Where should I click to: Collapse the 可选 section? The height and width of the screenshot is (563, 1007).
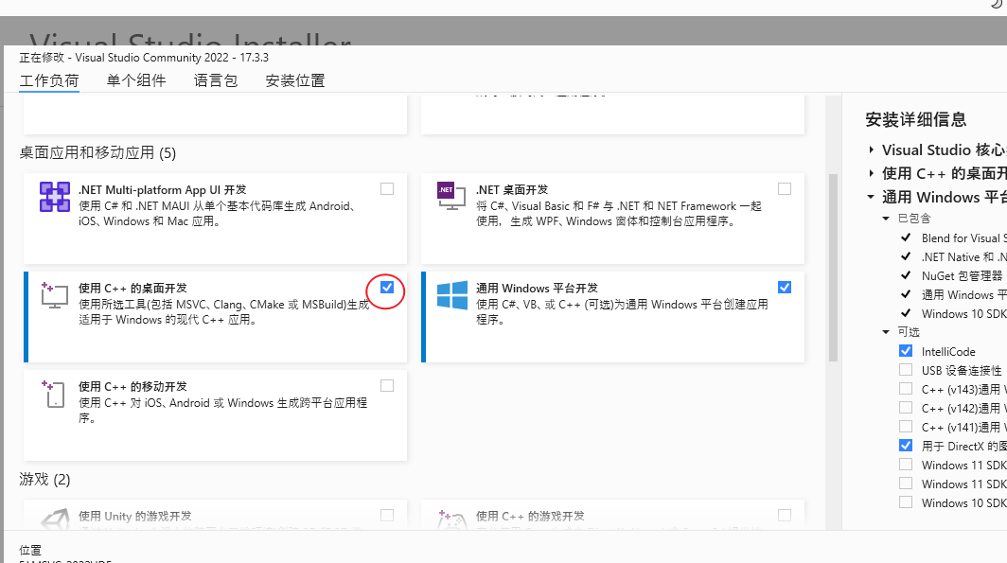[886, 332]
